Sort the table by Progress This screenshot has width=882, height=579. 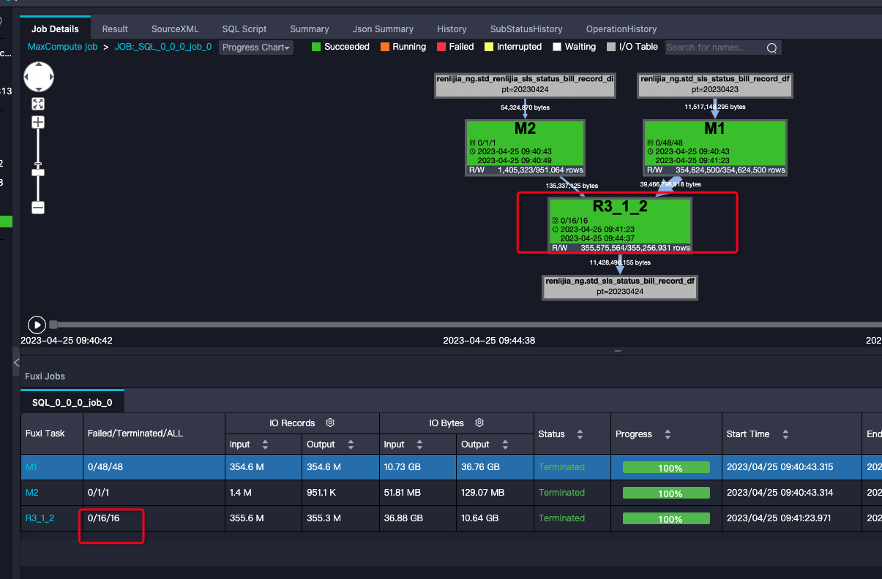pos(668,434)
